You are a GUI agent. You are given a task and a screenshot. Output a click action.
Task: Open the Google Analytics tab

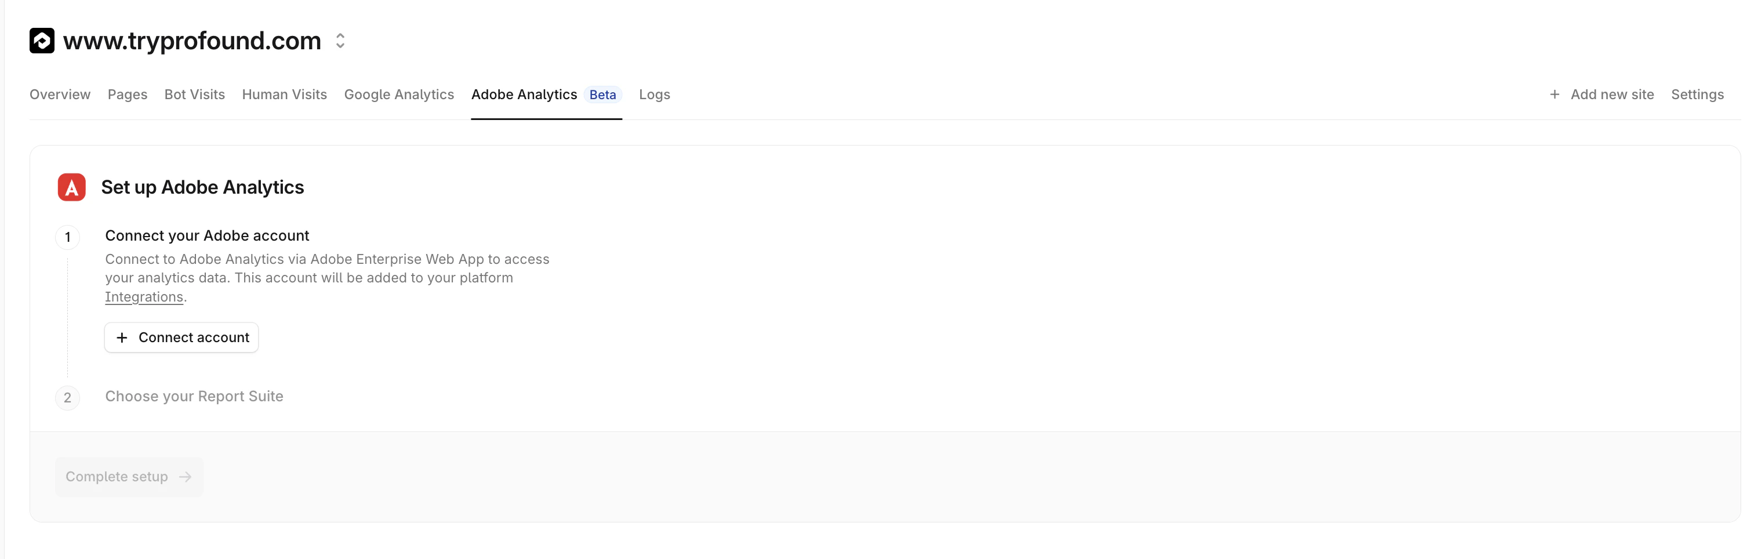click(x=399, y=95)
